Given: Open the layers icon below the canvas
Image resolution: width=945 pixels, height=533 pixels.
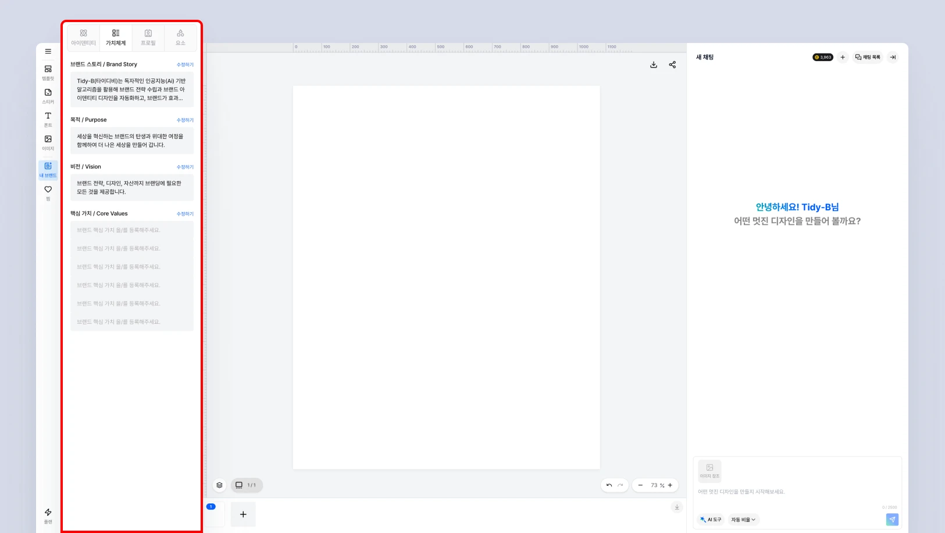Looking at the screenshot, I should (219, 485).
